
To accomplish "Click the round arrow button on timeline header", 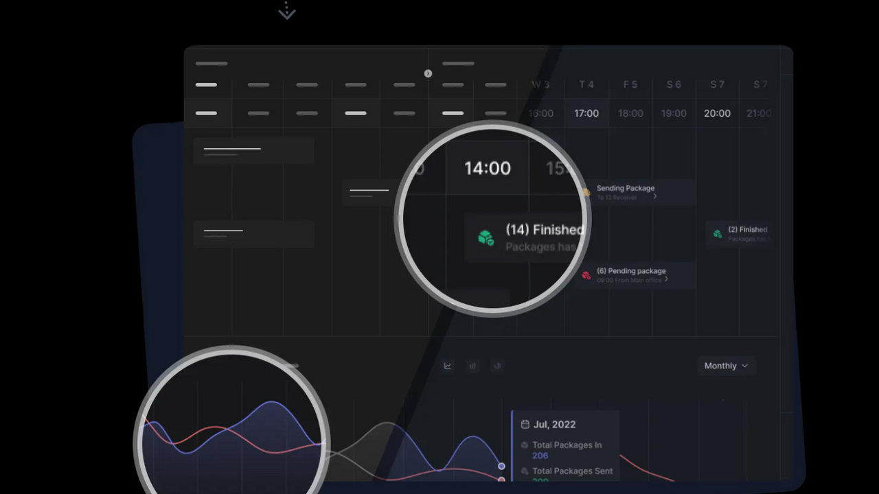I will [x=428, y=73].
